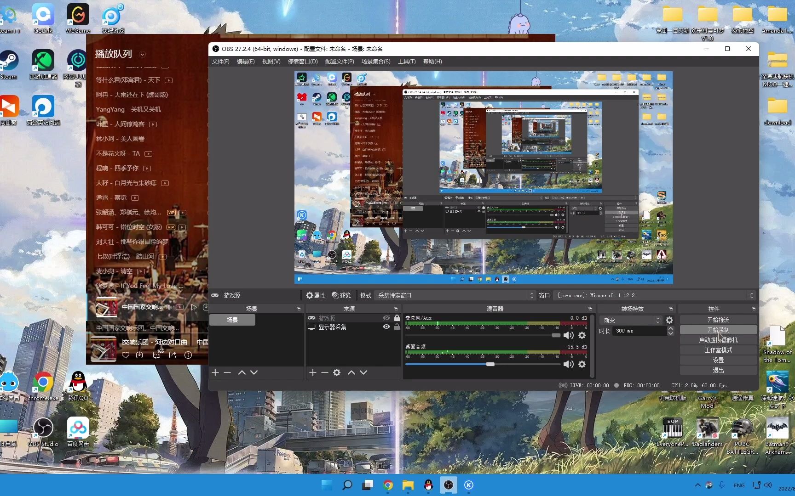Open the 场景集合(S) menu
Viewport: 795px width, 496px height.
(x=376, y=62)
